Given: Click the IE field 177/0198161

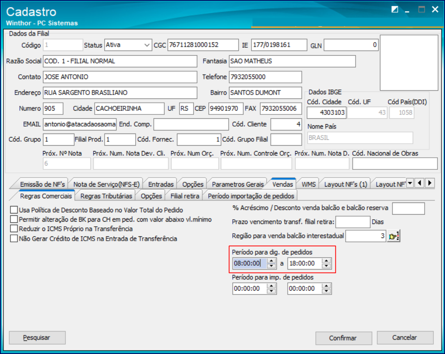Looking at the screenshot, I should tap(279, 45).
